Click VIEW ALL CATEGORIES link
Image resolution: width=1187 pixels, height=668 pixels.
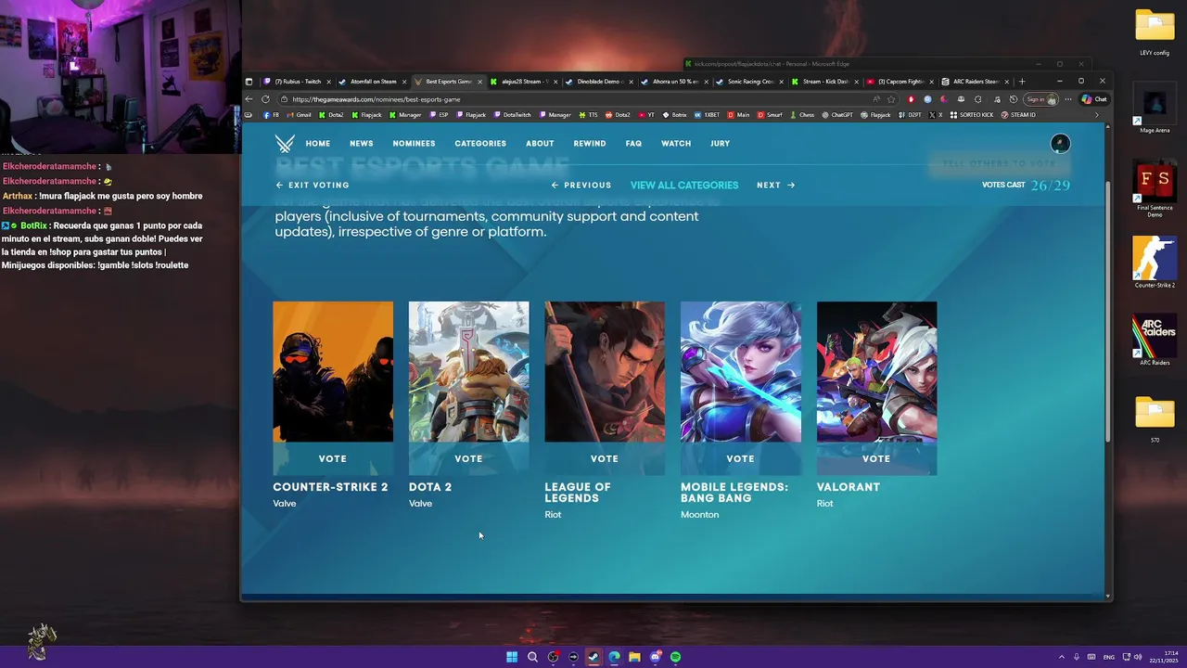tap(684, 186)
